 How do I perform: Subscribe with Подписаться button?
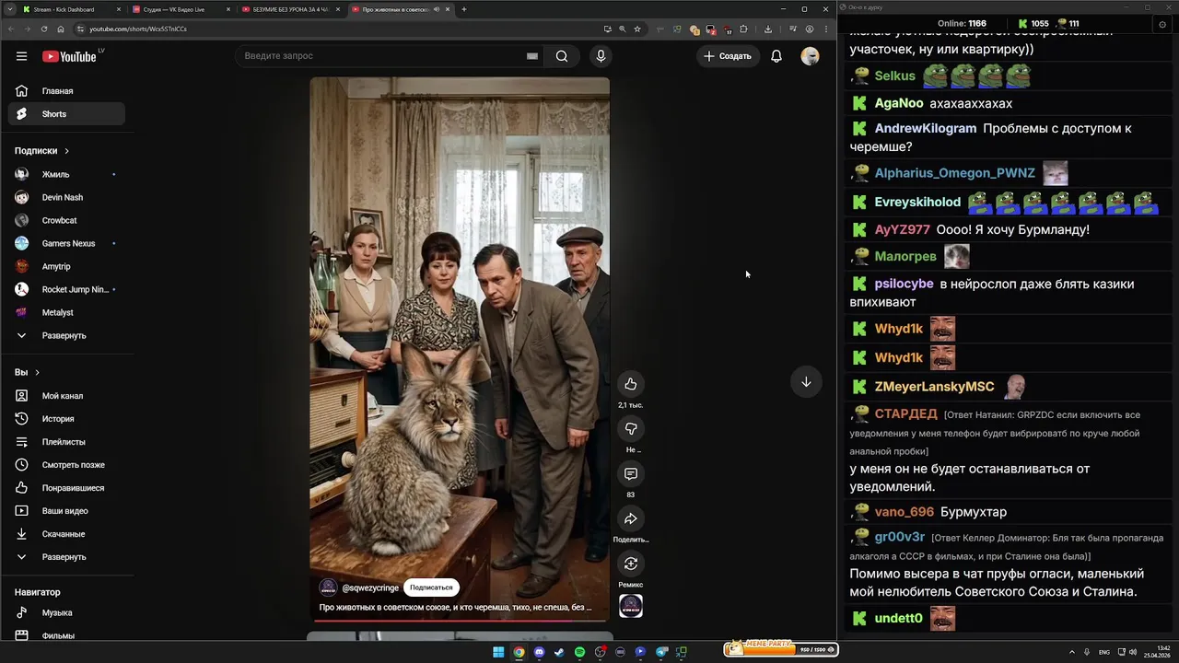pos(431,587)
